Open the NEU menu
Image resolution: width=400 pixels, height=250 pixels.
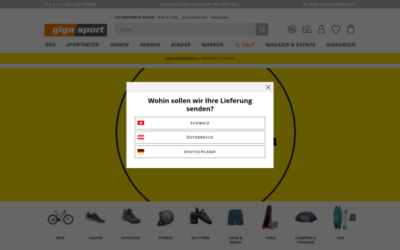[x=50, y=45]
